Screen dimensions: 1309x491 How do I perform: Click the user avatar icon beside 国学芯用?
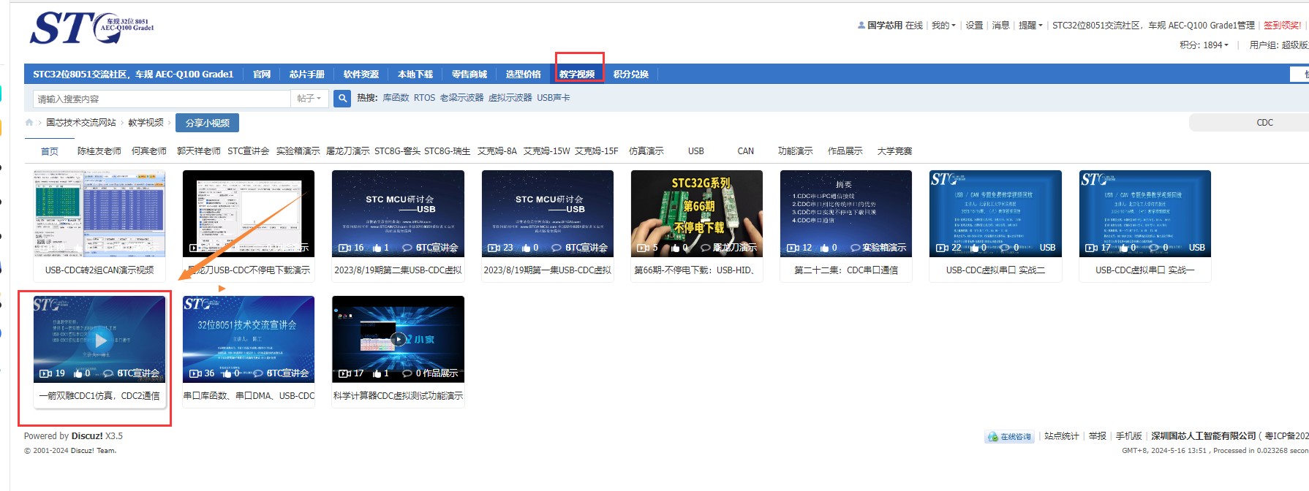(861, 26)
